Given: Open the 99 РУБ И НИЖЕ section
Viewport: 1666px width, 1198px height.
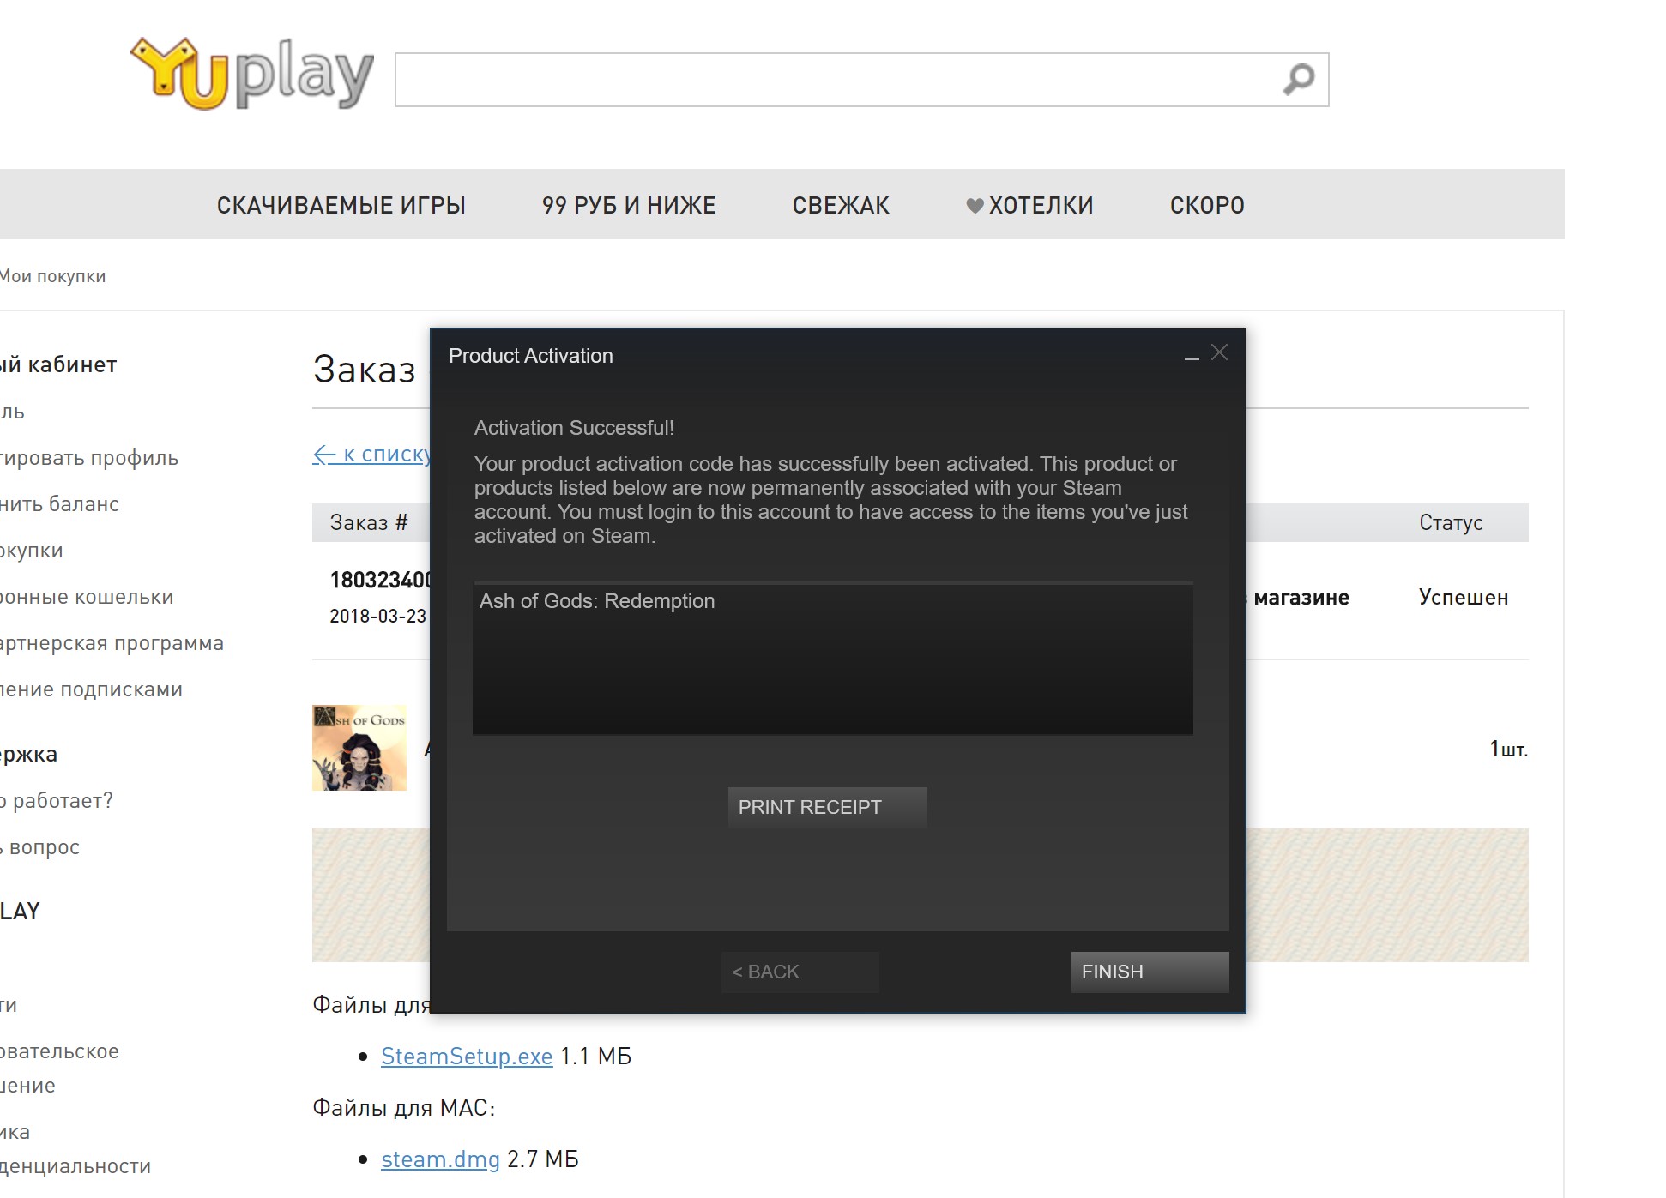Looking at the screenshot, I should tap(629, 205).
